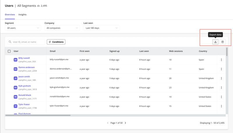Click the JS avatar for Jason smith
Screen dimensions: 233x133
click(x=15, y=78)
